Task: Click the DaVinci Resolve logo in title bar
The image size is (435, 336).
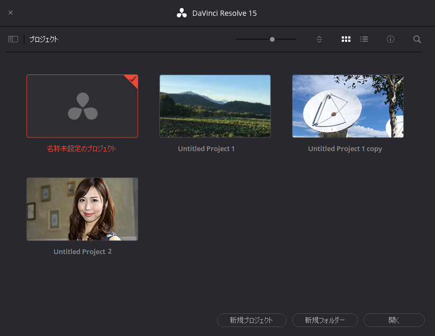Action: tap(182, 13)
